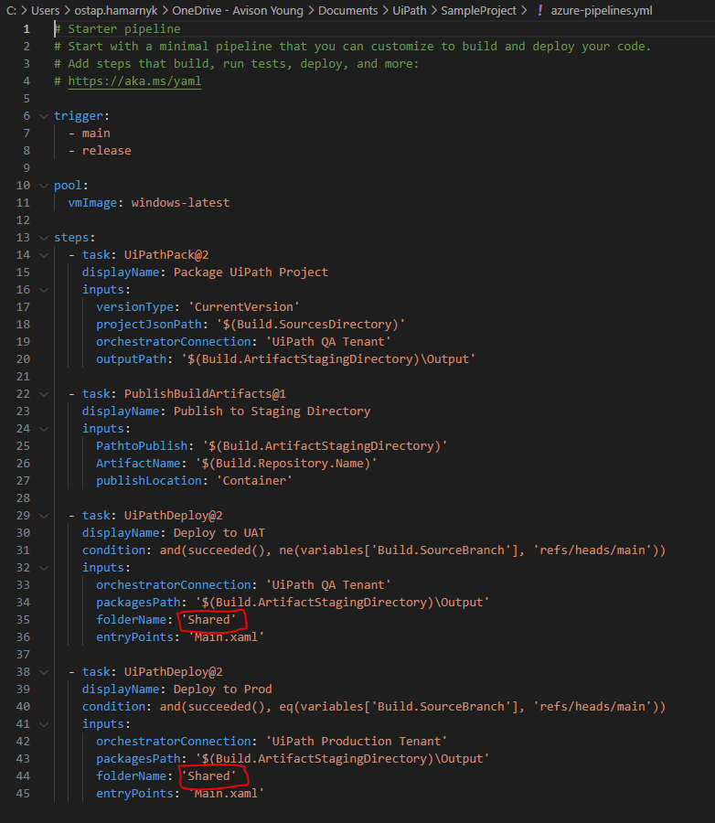Select UiPath folder in the breadcrumb
The width and height of the screenshot is (715, 823).
click(x=410, y=10)
